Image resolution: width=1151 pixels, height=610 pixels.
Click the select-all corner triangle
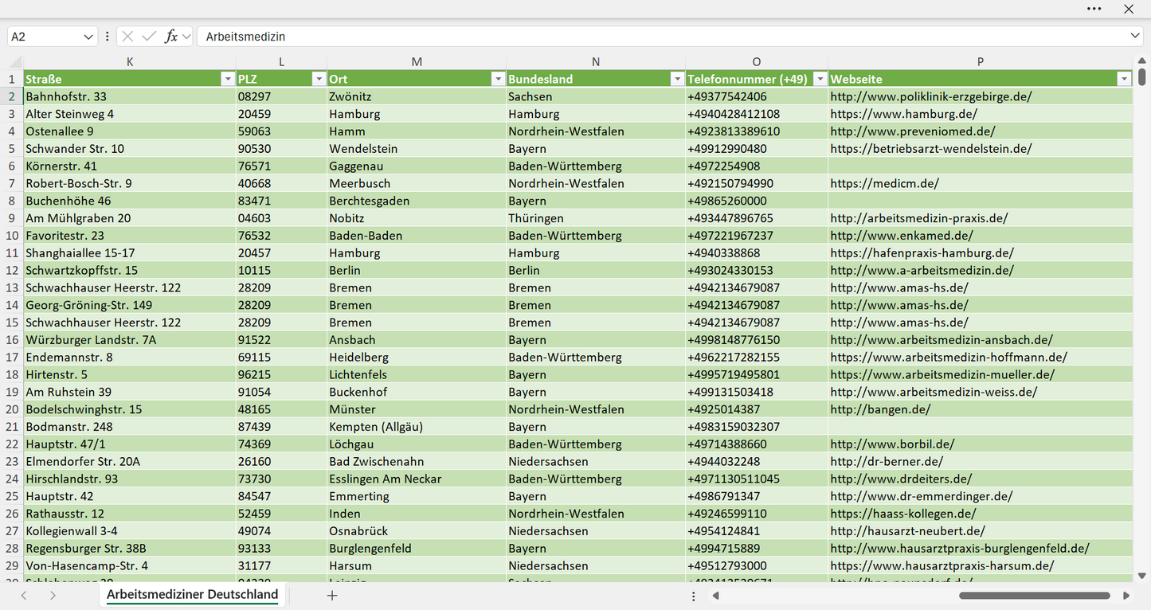[15, 62]
